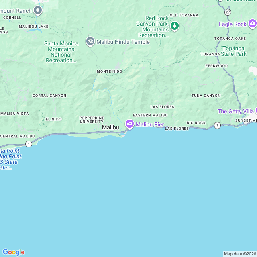Click the Paramount Ranch label text
This screenshot has height=257, width=257.
(16, 11)
